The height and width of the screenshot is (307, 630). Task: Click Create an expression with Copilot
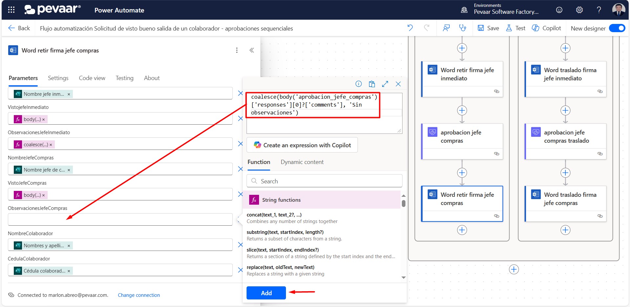tap(302, 145)
